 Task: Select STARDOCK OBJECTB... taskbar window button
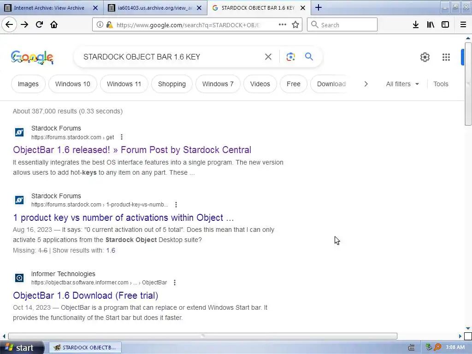pos(85,348)
